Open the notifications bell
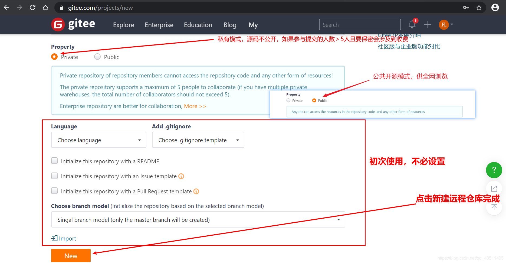Image resolution: width=506 pixels, height=263 pixels. (x=412, y=25)
